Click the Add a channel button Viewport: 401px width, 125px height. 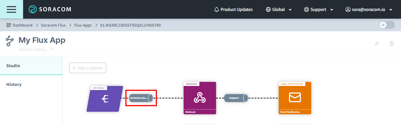coord(88,68)
